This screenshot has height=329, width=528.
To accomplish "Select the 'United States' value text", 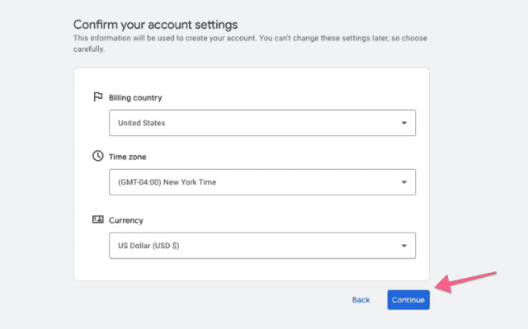I will (141, 123).
